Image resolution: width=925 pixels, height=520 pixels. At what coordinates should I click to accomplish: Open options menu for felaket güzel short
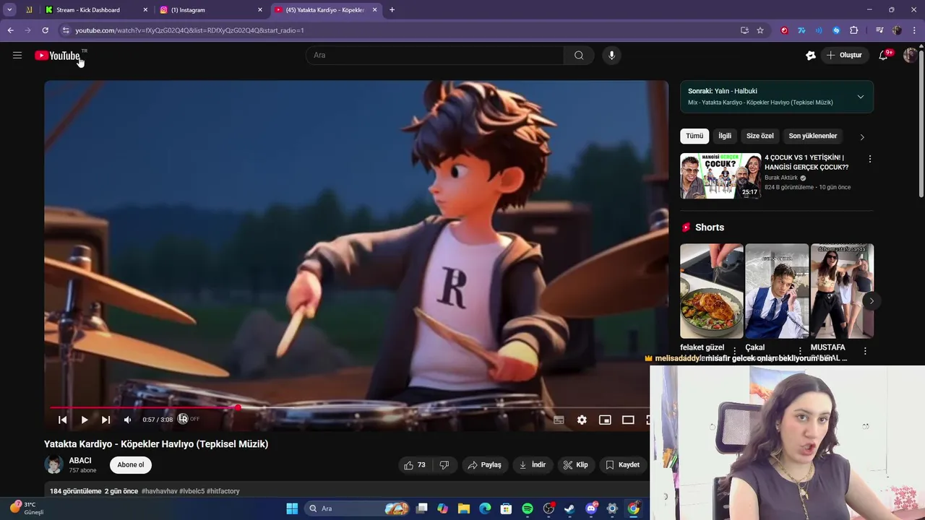735,351
